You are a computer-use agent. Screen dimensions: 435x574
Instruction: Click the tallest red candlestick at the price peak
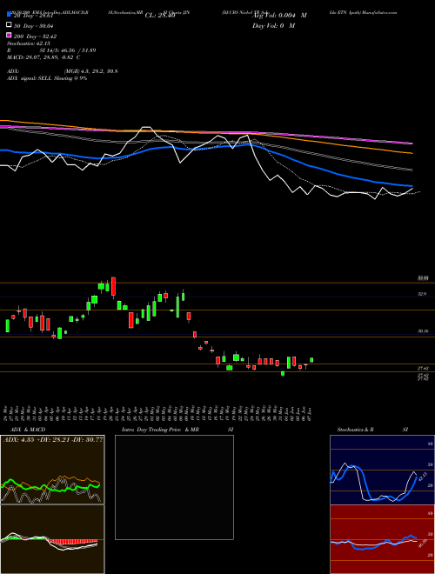[x=113, y=287]
